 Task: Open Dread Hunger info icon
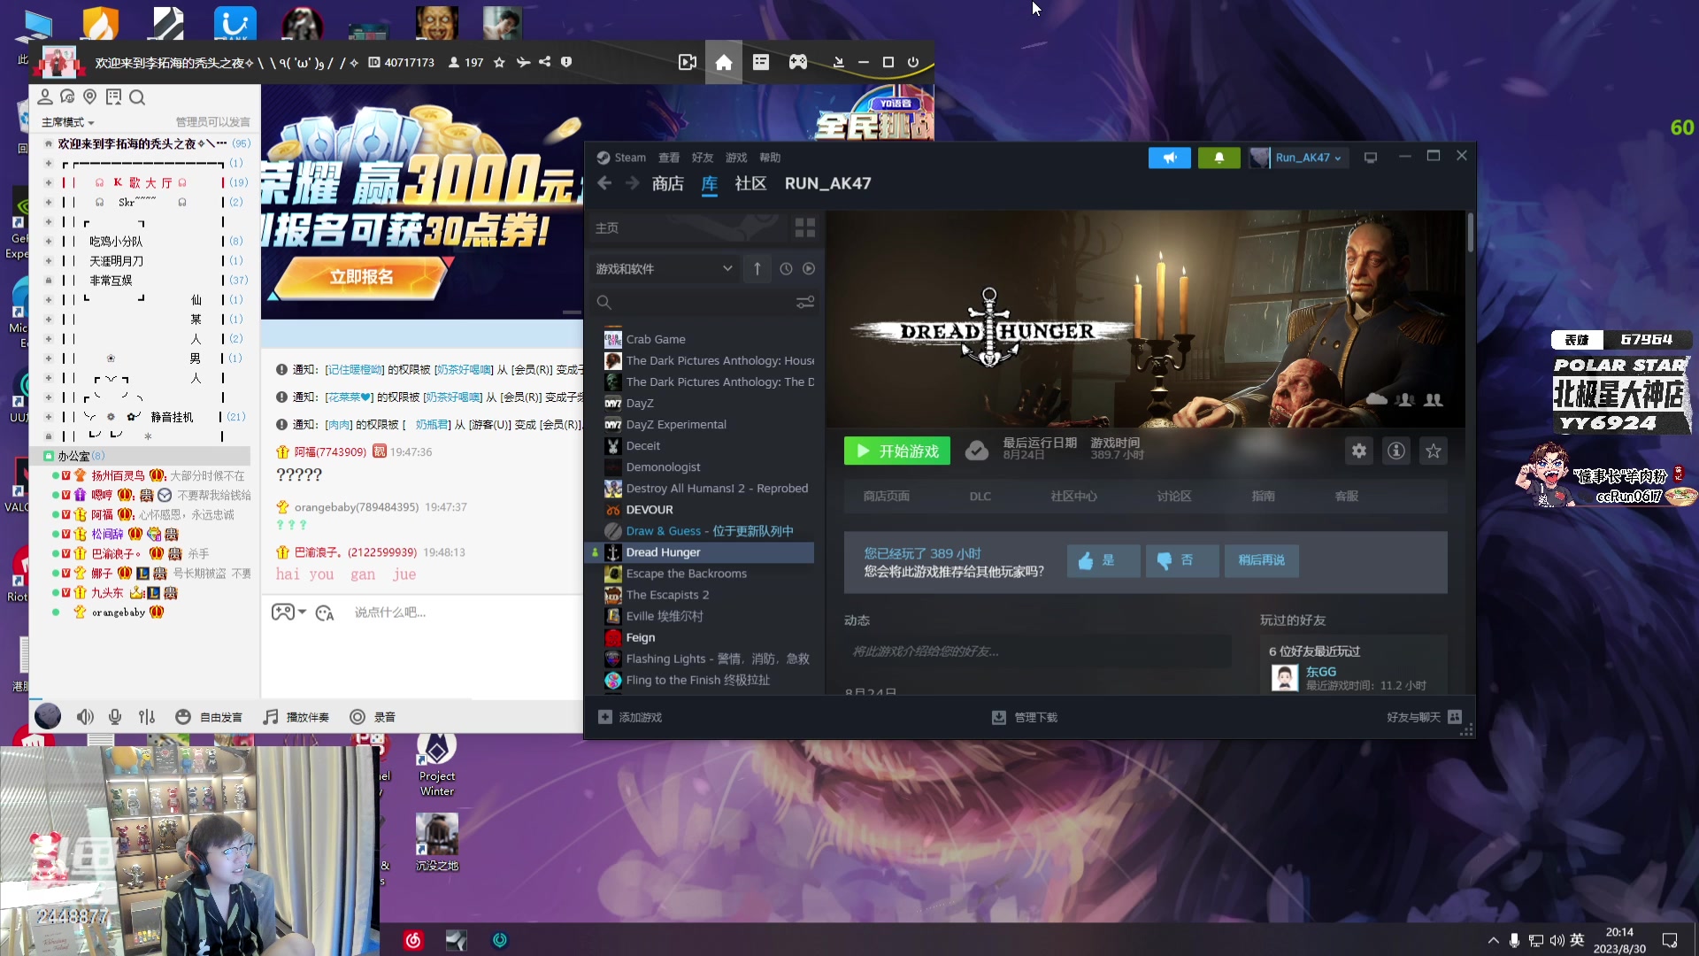(x=1396, y=451)
